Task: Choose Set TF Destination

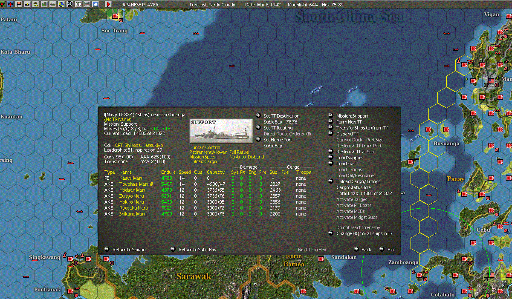Action: [x=281, y=115]
